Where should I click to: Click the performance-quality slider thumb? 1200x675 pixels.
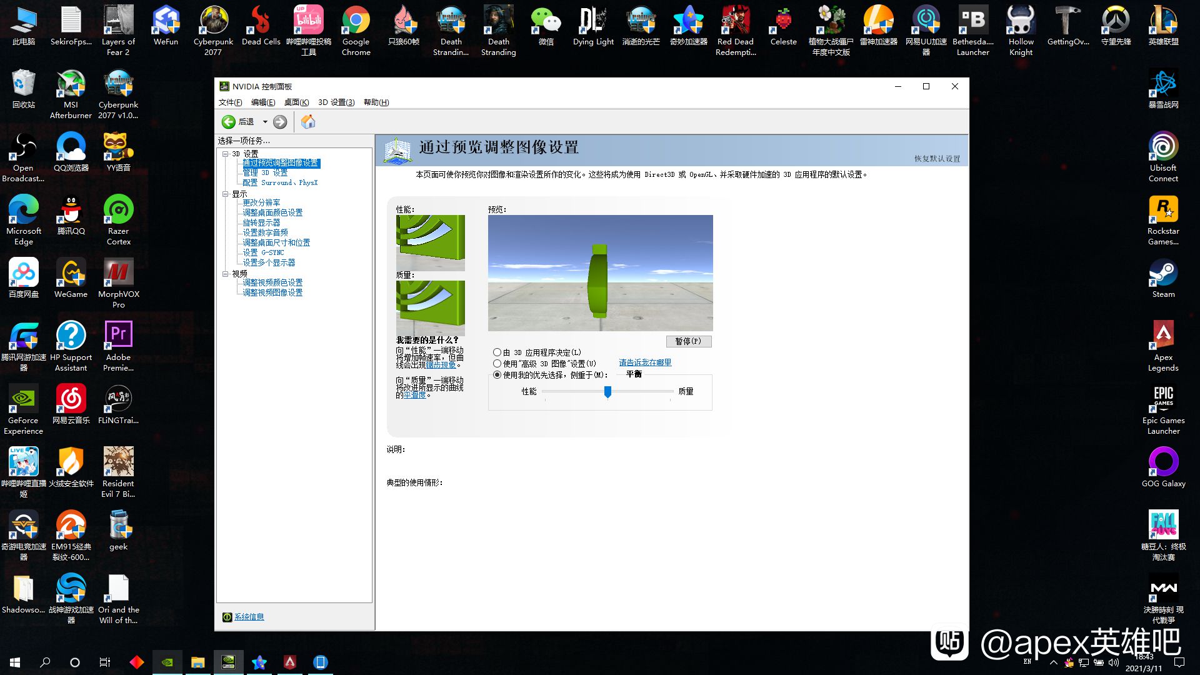pos(607,392)
